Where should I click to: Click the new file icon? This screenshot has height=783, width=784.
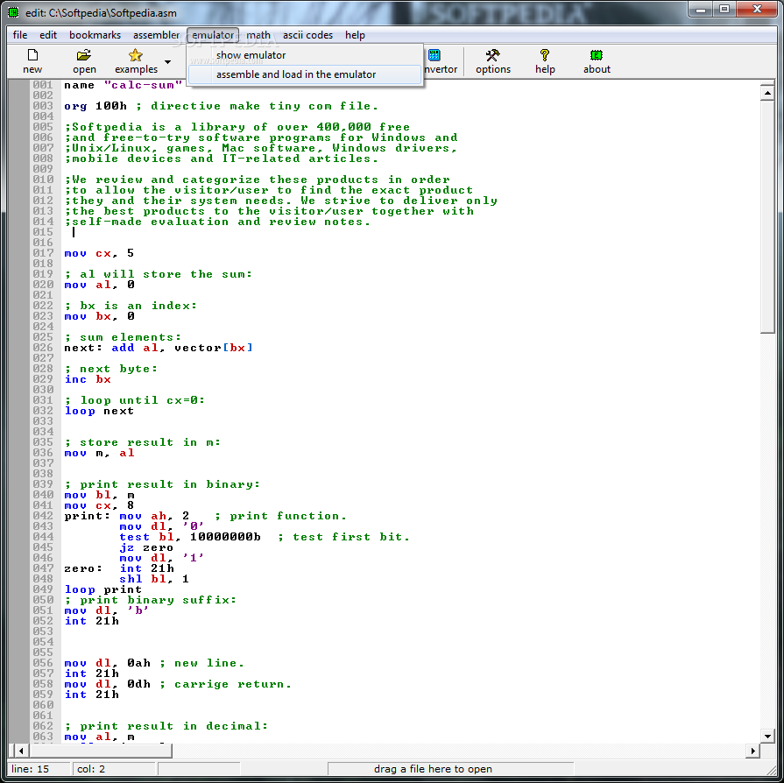point(32,55)
